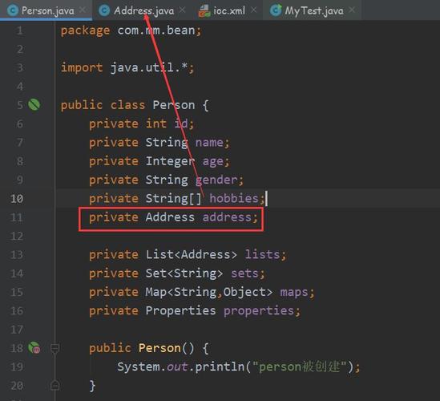Viewport: 440px width, 401px height.
Task: Click the 'out' field on line 19
Action: coord(177,367)
